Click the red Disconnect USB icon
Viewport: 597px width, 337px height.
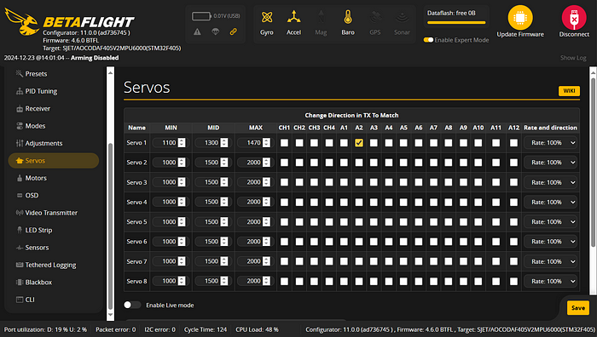(574, 18)
